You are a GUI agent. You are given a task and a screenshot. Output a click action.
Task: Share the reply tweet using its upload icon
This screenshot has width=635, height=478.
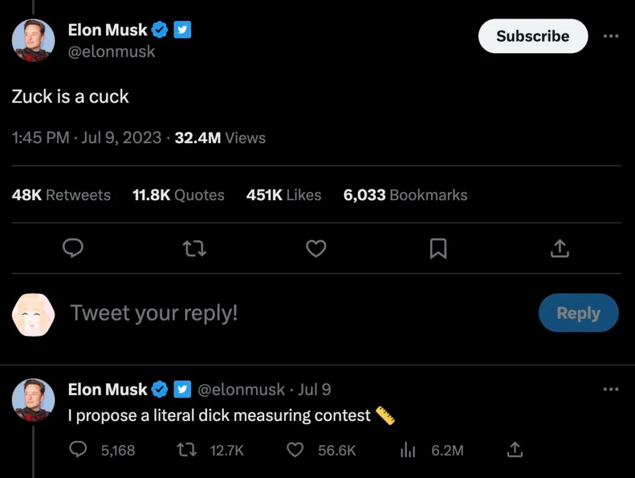pyautogui.click(x=515, y=450)
